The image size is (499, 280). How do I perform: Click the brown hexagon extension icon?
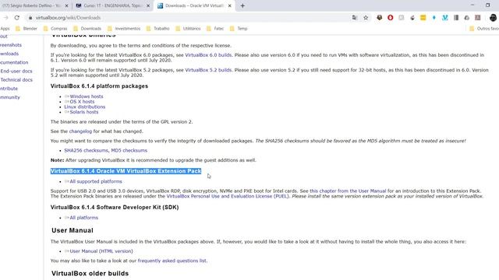pos(380,18)
